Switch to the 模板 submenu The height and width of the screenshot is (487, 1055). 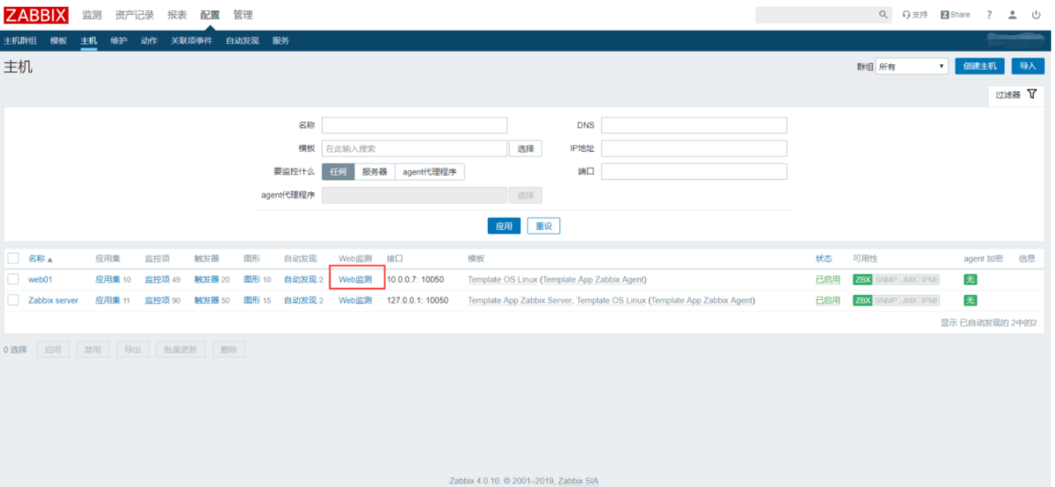coord(58,41)
